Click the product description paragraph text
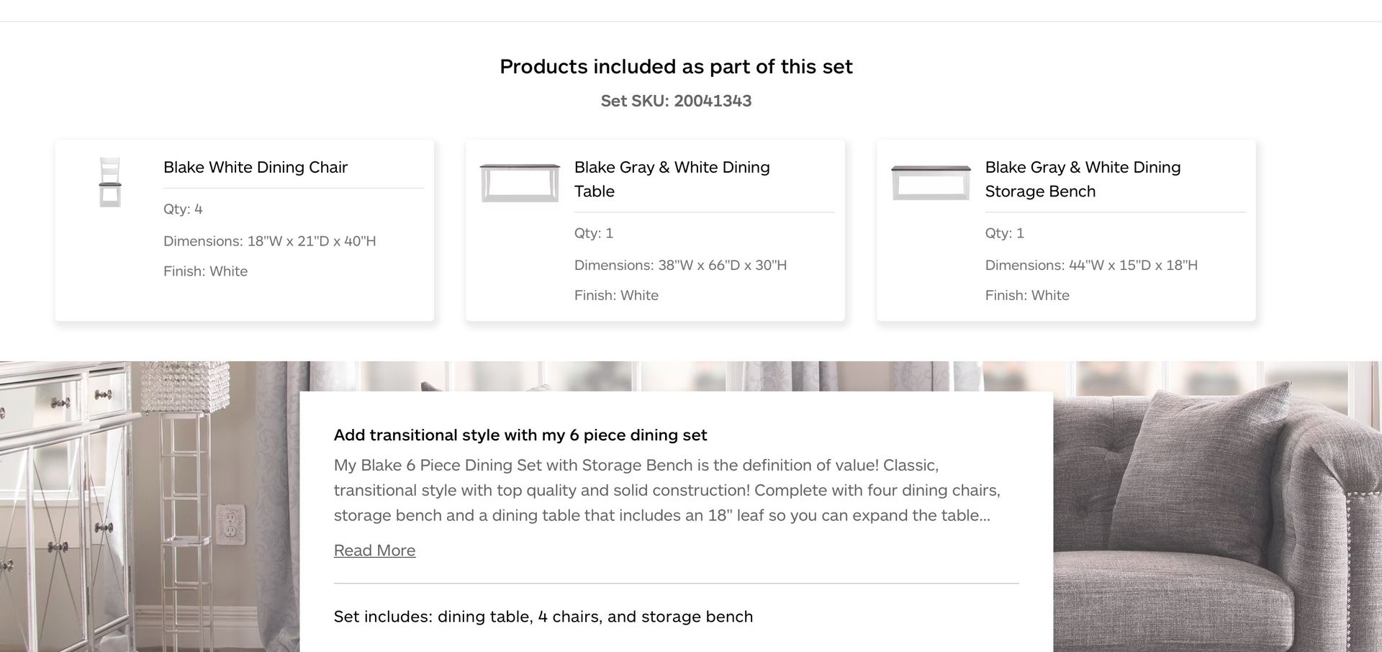The height and width of the screenshot is (652, 1382). tap(667, 490)
